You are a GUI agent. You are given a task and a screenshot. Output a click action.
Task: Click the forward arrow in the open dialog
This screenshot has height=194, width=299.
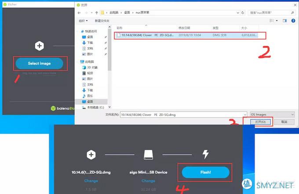click(x=86, y=13)
